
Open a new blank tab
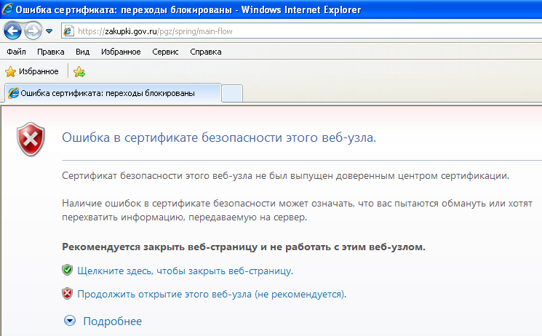(232, 93)
